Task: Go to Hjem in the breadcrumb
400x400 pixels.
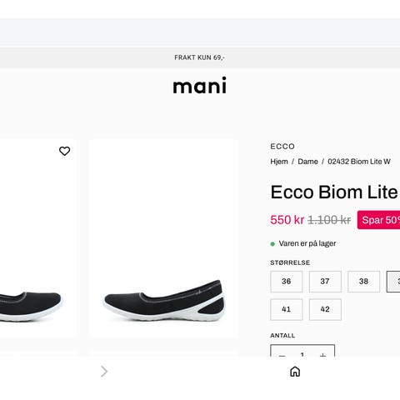Action: 279,162
